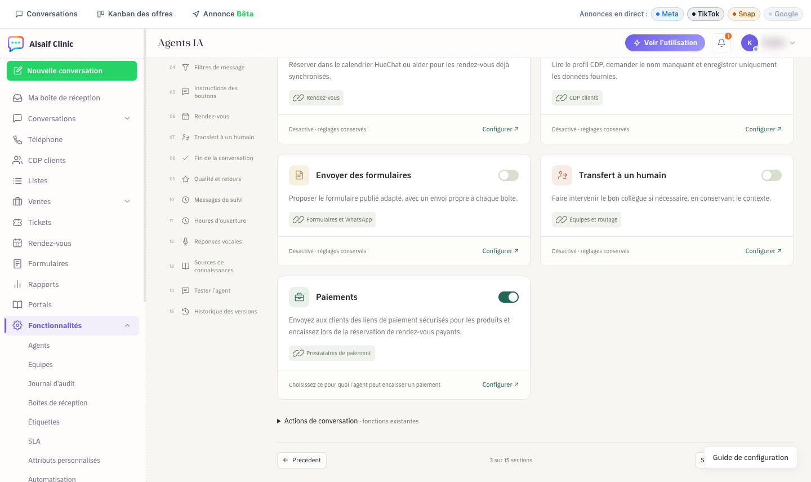
Task: Click the Réponses vocales microphone icon
Action: pos(185,242)
